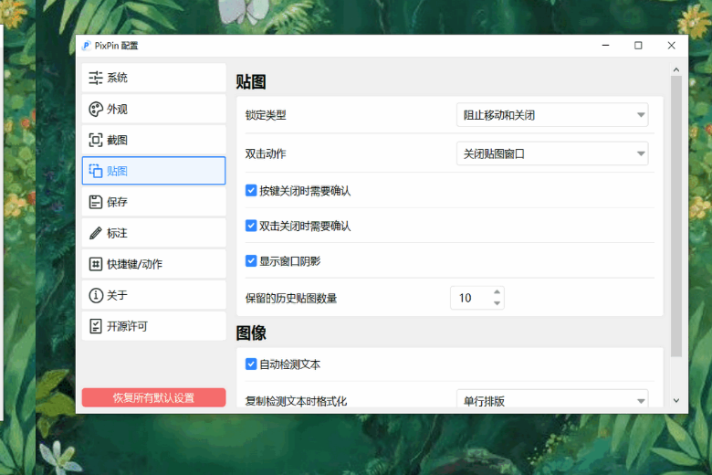
Task: Click the 快捷键/动作 hash key icon
Action: pyautogui.click(x=96, y=264)
